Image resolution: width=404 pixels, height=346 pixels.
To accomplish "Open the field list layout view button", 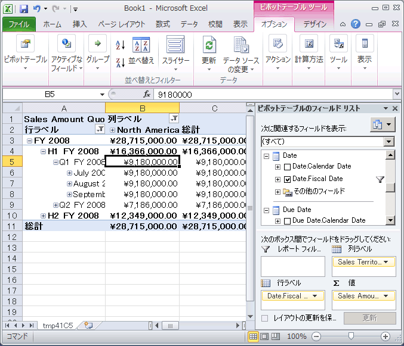I will (x=383, y=124).
